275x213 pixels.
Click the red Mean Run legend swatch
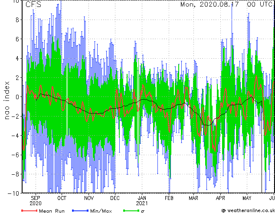point(29,210)
